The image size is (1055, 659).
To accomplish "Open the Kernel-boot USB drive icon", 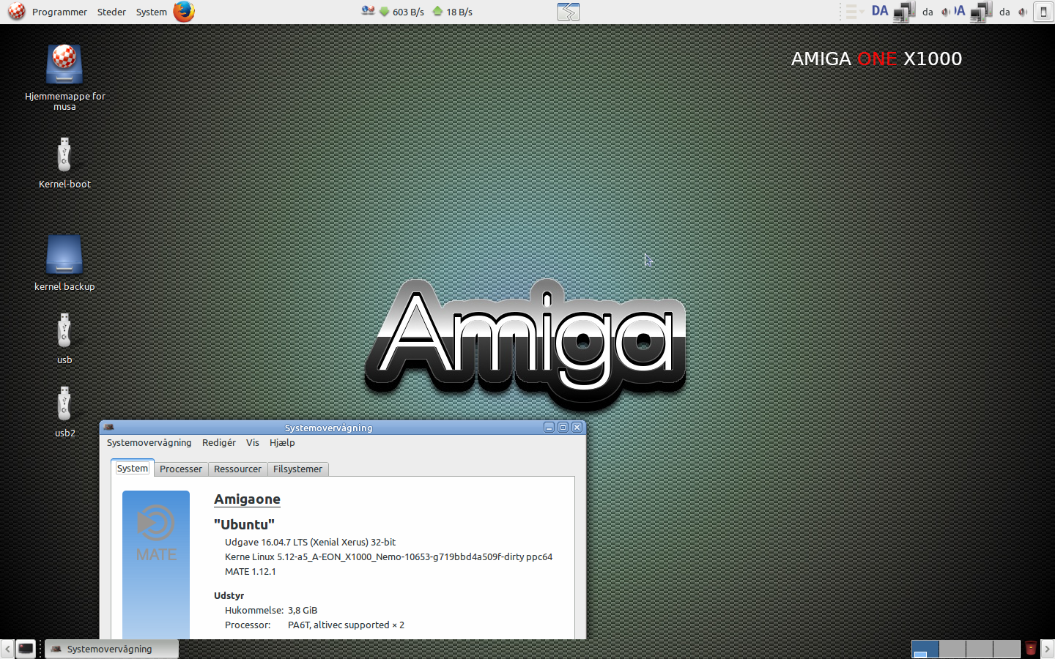I will click(64, 155).
